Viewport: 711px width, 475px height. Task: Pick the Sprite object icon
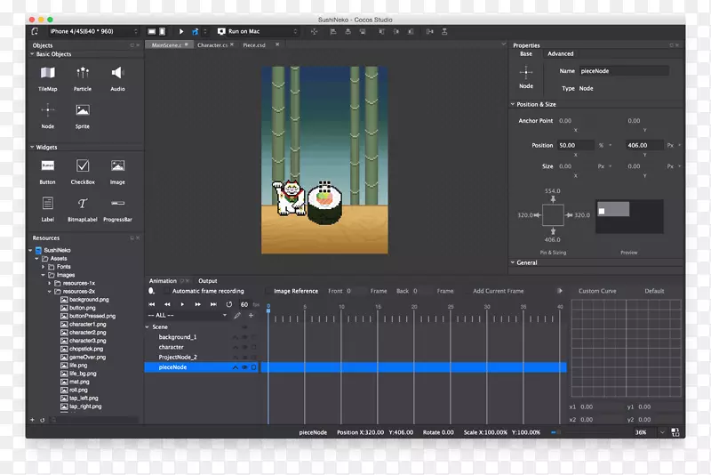(x=83, y=111)
